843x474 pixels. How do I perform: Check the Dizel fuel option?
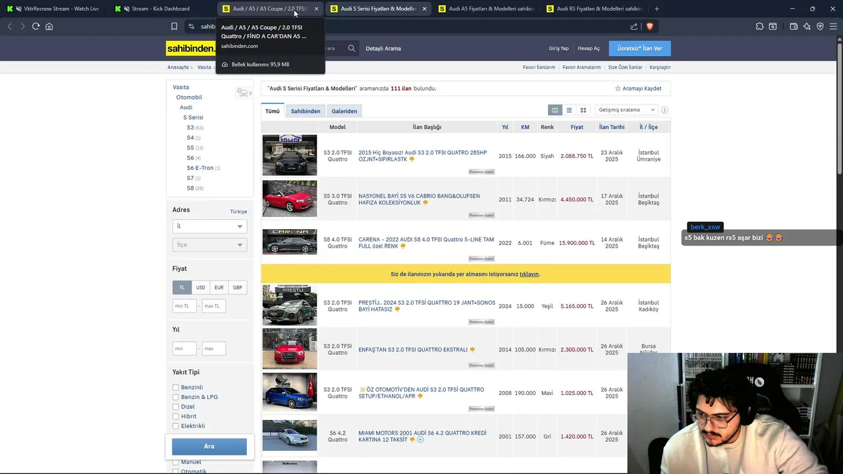175,407
